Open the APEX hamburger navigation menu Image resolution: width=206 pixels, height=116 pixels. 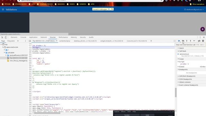click(x=3, y=9)
